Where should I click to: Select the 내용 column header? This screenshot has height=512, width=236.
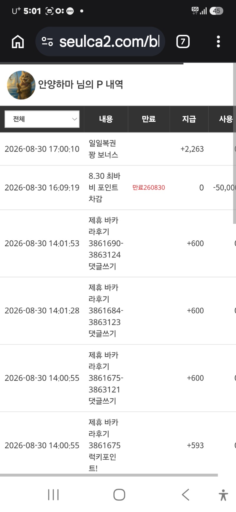coord(106,119)
